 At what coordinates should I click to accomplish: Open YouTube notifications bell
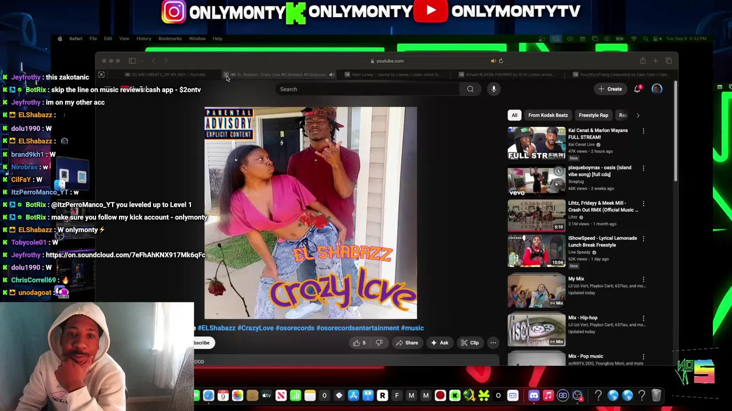(x=638, y=89)
